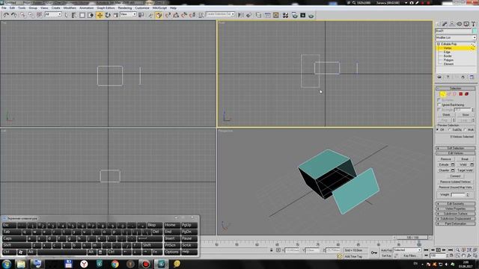Image resolution: width=479 pixels, height=269 pixels.
Task: Click Pin Stack icon below modifier stack
Action: click(x=439, y=77)
